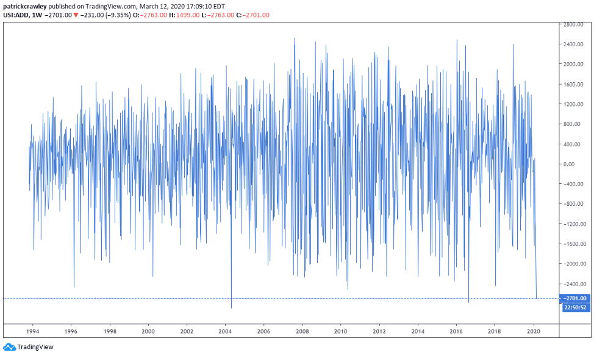This screenshot has height=355, width=594.
Task: Click the 2014 time axis label
Action: (418, 331)
